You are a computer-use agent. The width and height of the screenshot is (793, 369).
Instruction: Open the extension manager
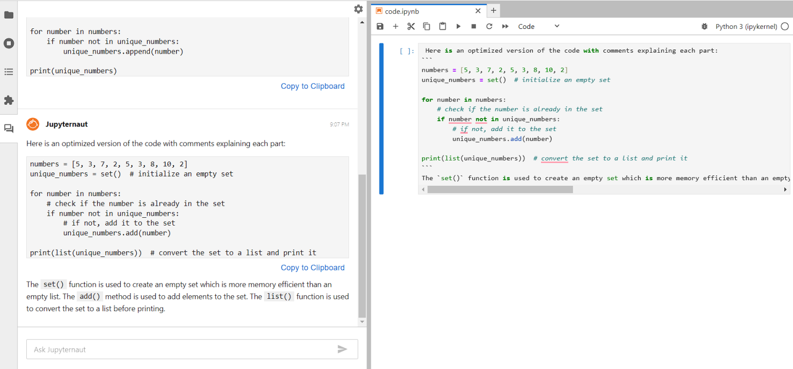tap(8, 100)
